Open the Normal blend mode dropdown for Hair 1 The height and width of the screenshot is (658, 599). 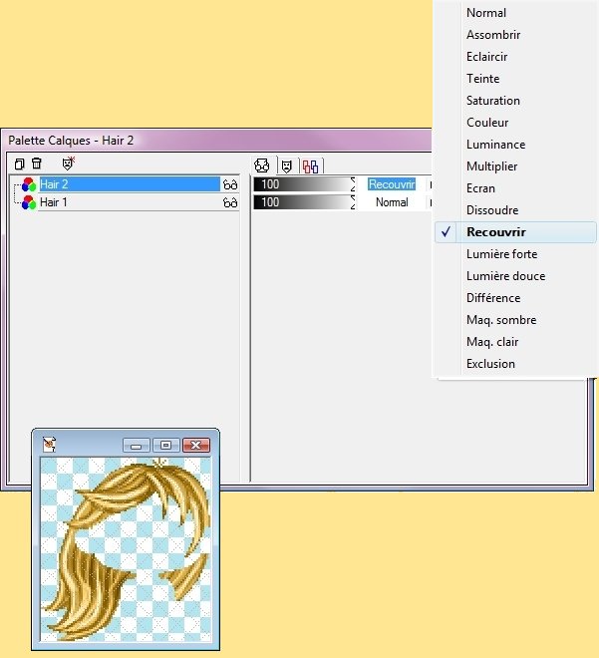click(x=392, y=202)
